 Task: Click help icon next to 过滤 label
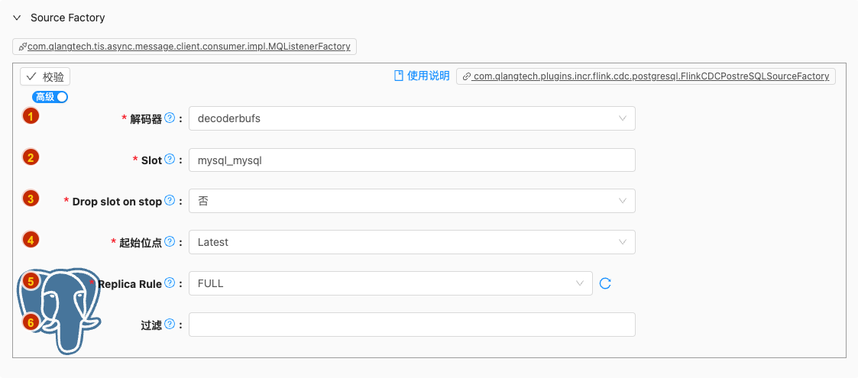pyautogui.click(x=170, y=325)
